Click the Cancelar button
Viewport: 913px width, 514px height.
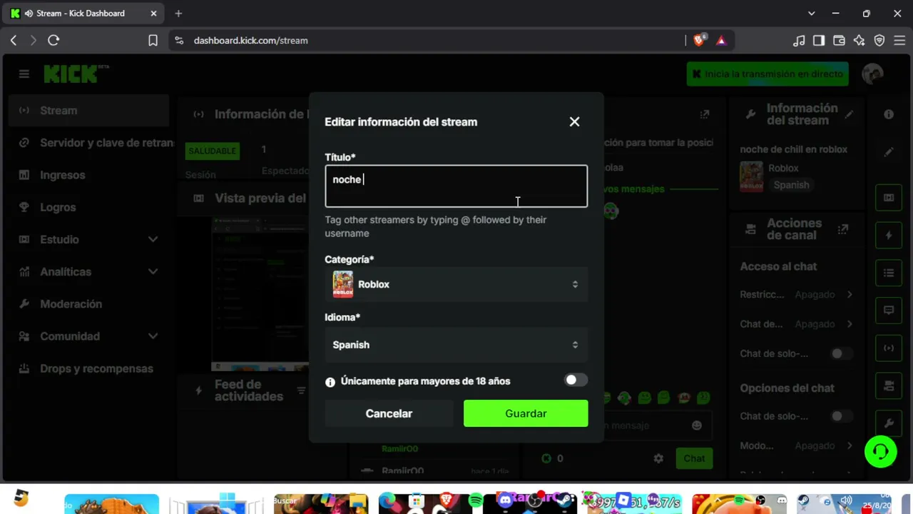click(x=389, y=413)
